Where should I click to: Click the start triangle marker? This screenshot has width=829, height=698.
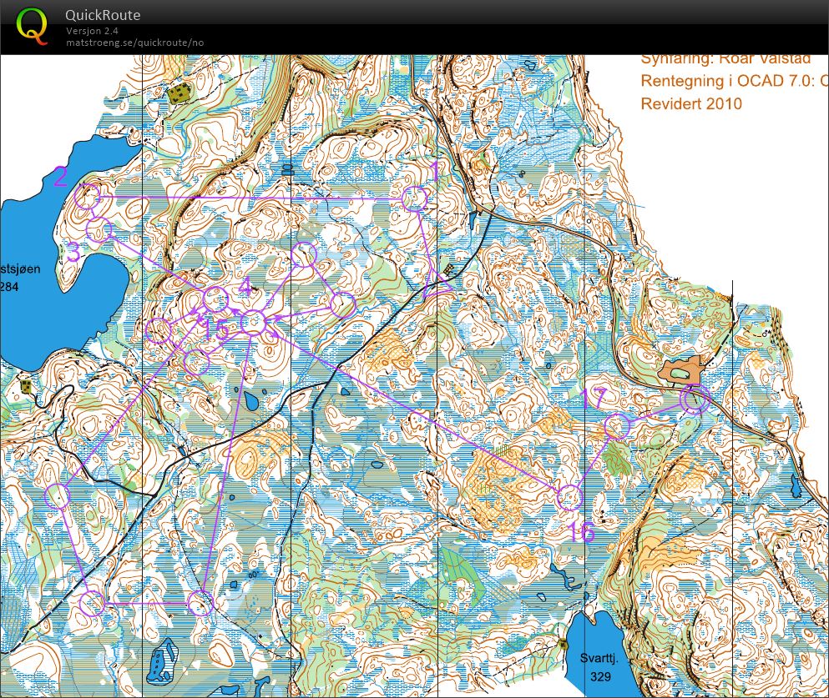(437, 286)
